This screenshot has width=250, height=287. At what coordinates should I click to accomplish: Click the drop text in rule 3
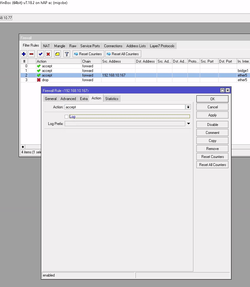pyautogui.click(x=45, y=80)
